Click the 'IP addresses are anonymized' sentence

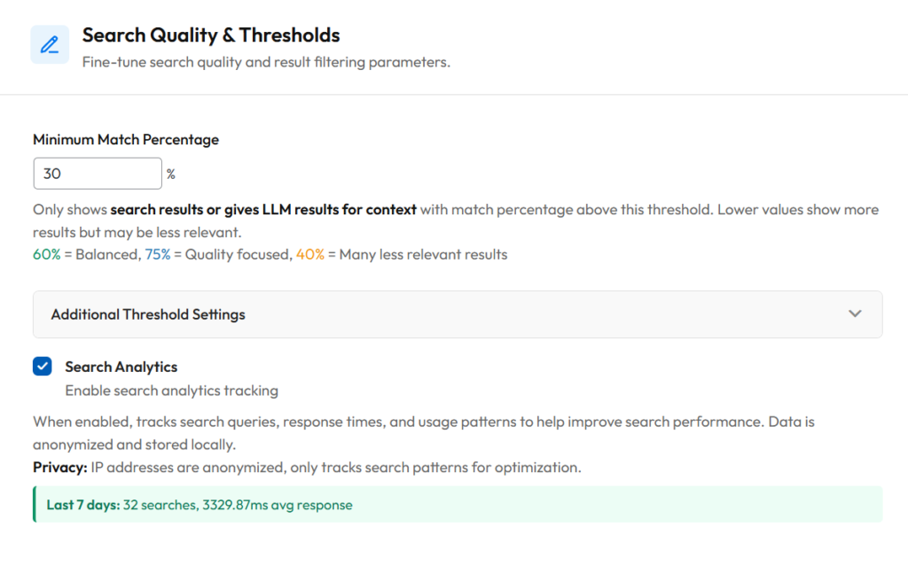tap(334, 467)
